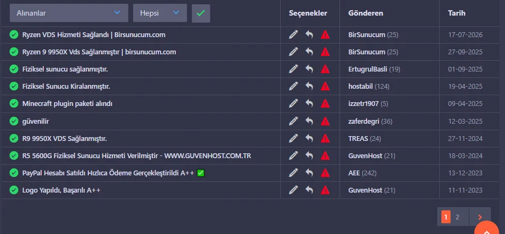The width and height of the screenshot is (505, 234).
Task: Apply the filter with the green checkmark button
Action: click(x=201, y=13)
